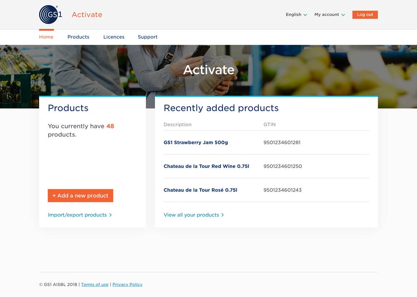The image size is (417, 297).
Task: Click the Terms of use link
Action: tap(94, 285)
